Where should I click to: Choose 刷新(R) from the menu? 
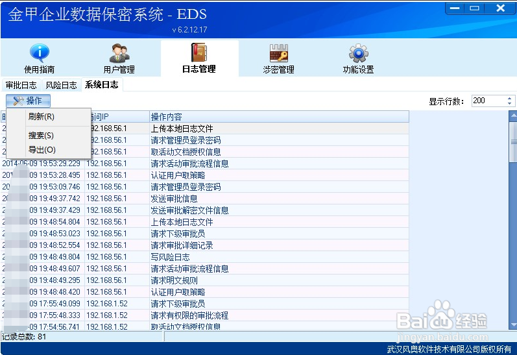pyautogui.click(x=42, y=116)
